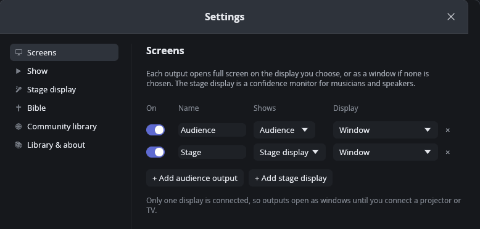Toggle the Audience output switch off
The height and width of the screenshot is (229, 480).
155,130
